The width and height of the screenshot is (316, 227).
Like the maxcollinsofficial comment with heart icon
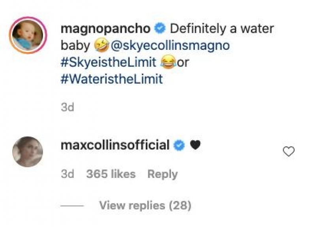click(289, 151)
